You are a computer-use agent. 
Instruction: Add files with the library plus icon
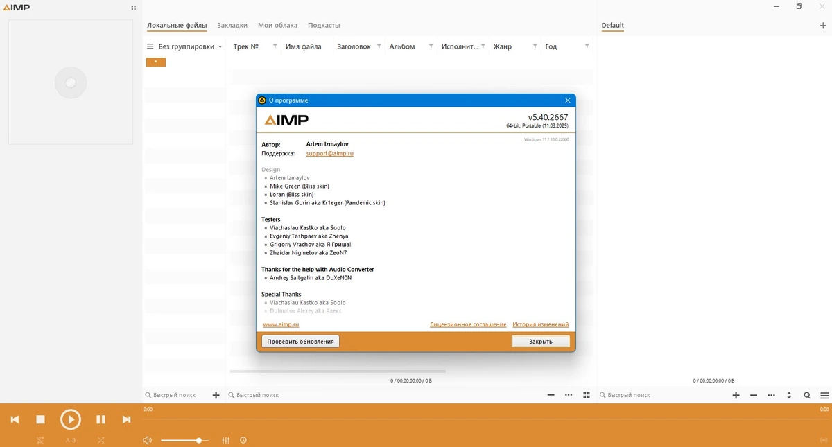click(x=216, y=395)
